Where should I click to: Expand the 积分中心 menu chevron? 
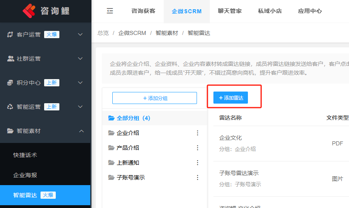pyautogui.click(x=80, y=83)
